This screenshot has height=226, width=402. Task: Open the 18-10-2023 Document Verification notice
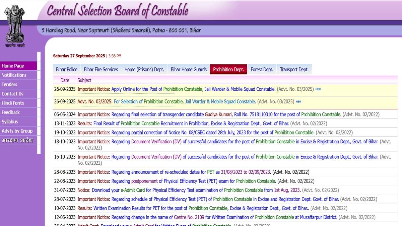click(x=245, y=142)
